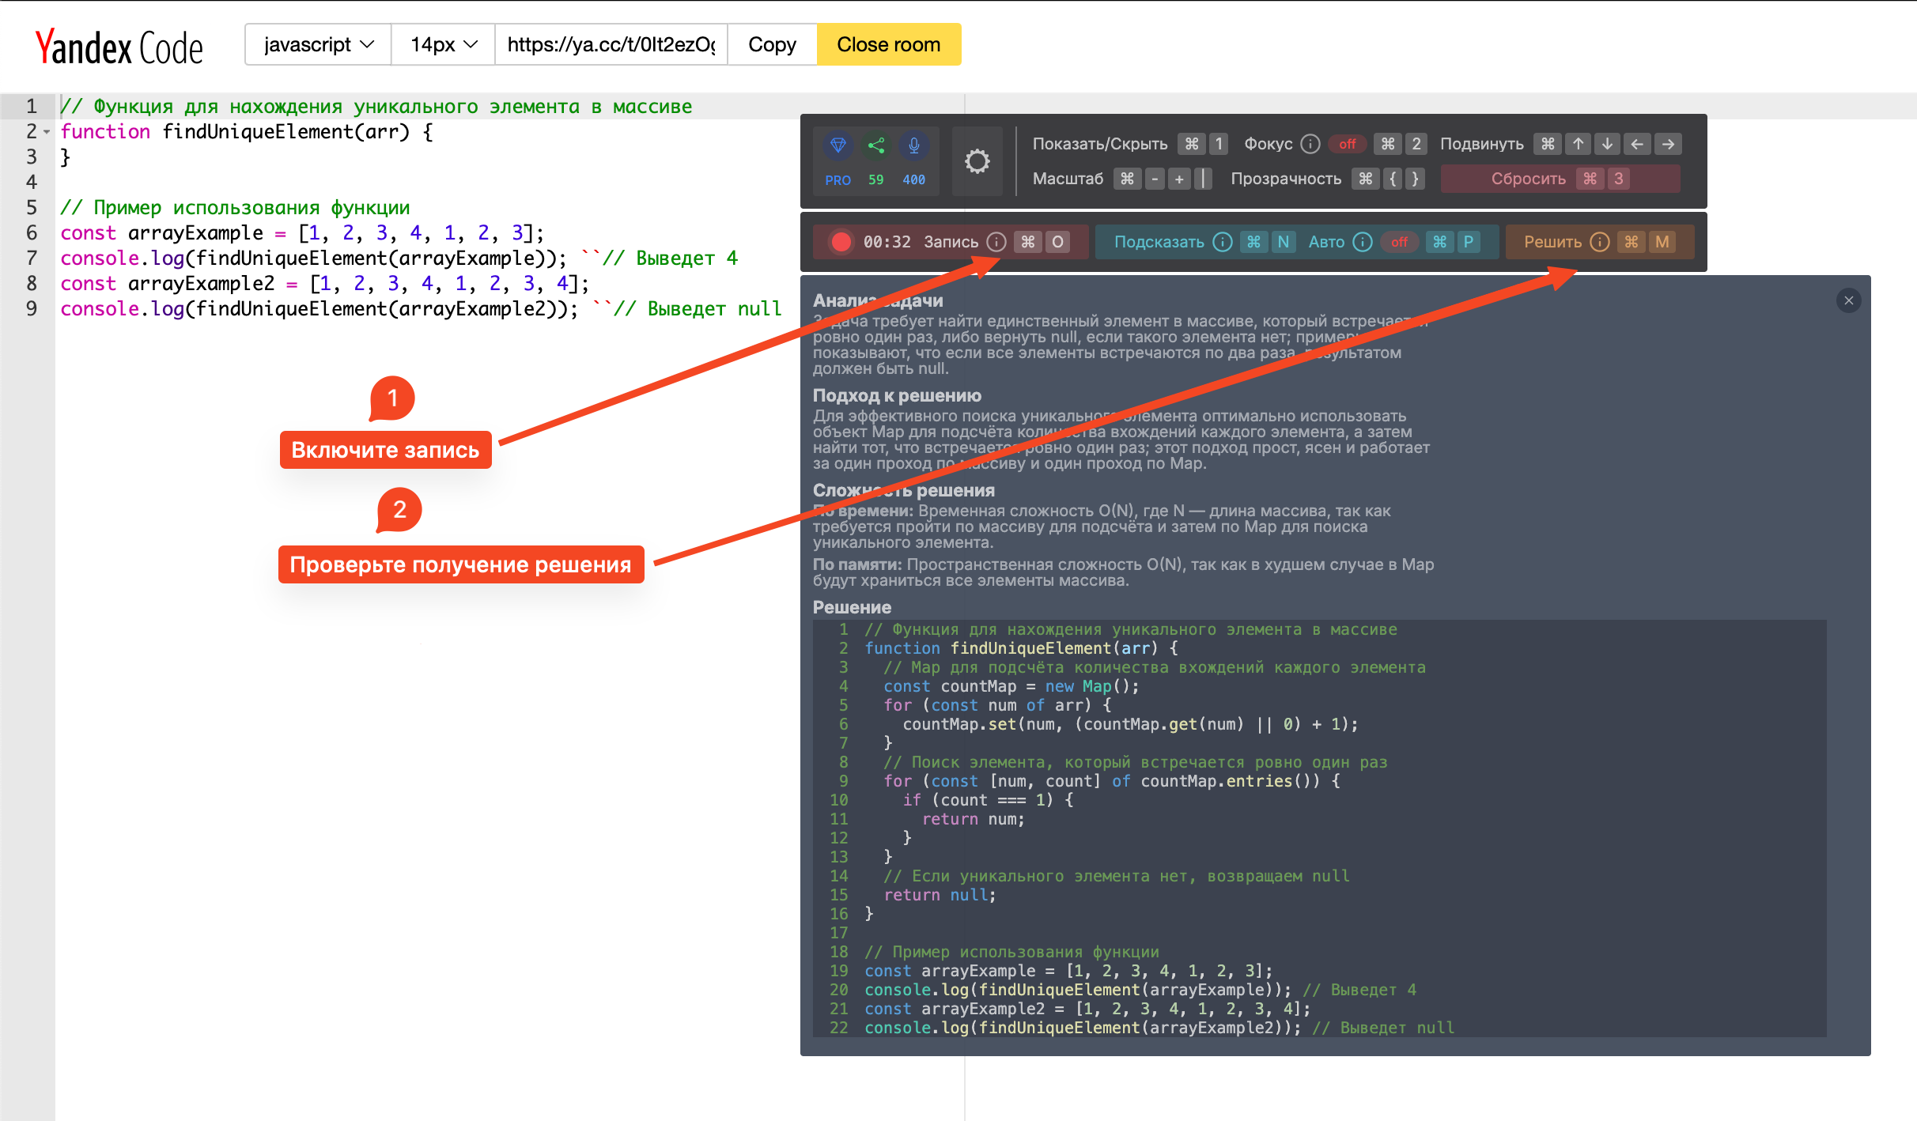Click the Масштаб label

[1068, 179]
